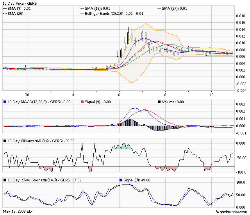Select the SMA (18): 0.01 legend entry
The image size is (250, 215).
[95, 9]
